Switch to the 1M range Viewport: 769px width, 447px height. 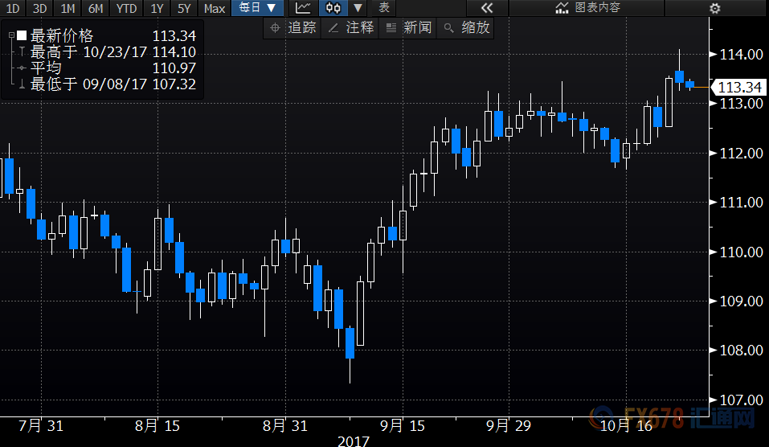click(x=67, y=8)
